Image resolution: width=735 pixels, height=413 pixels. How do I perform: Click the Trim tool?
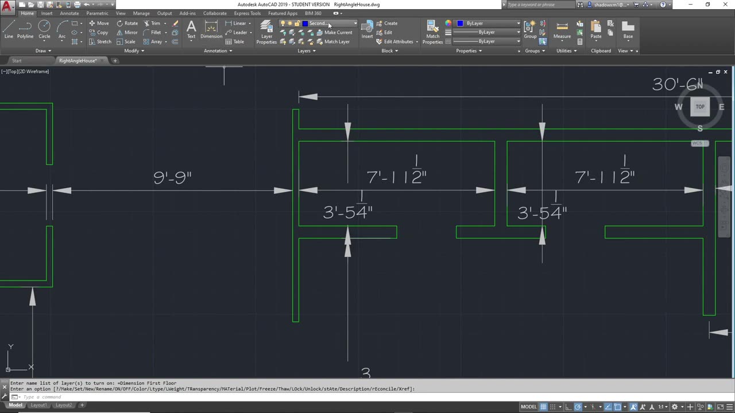[x=152, y=24]
